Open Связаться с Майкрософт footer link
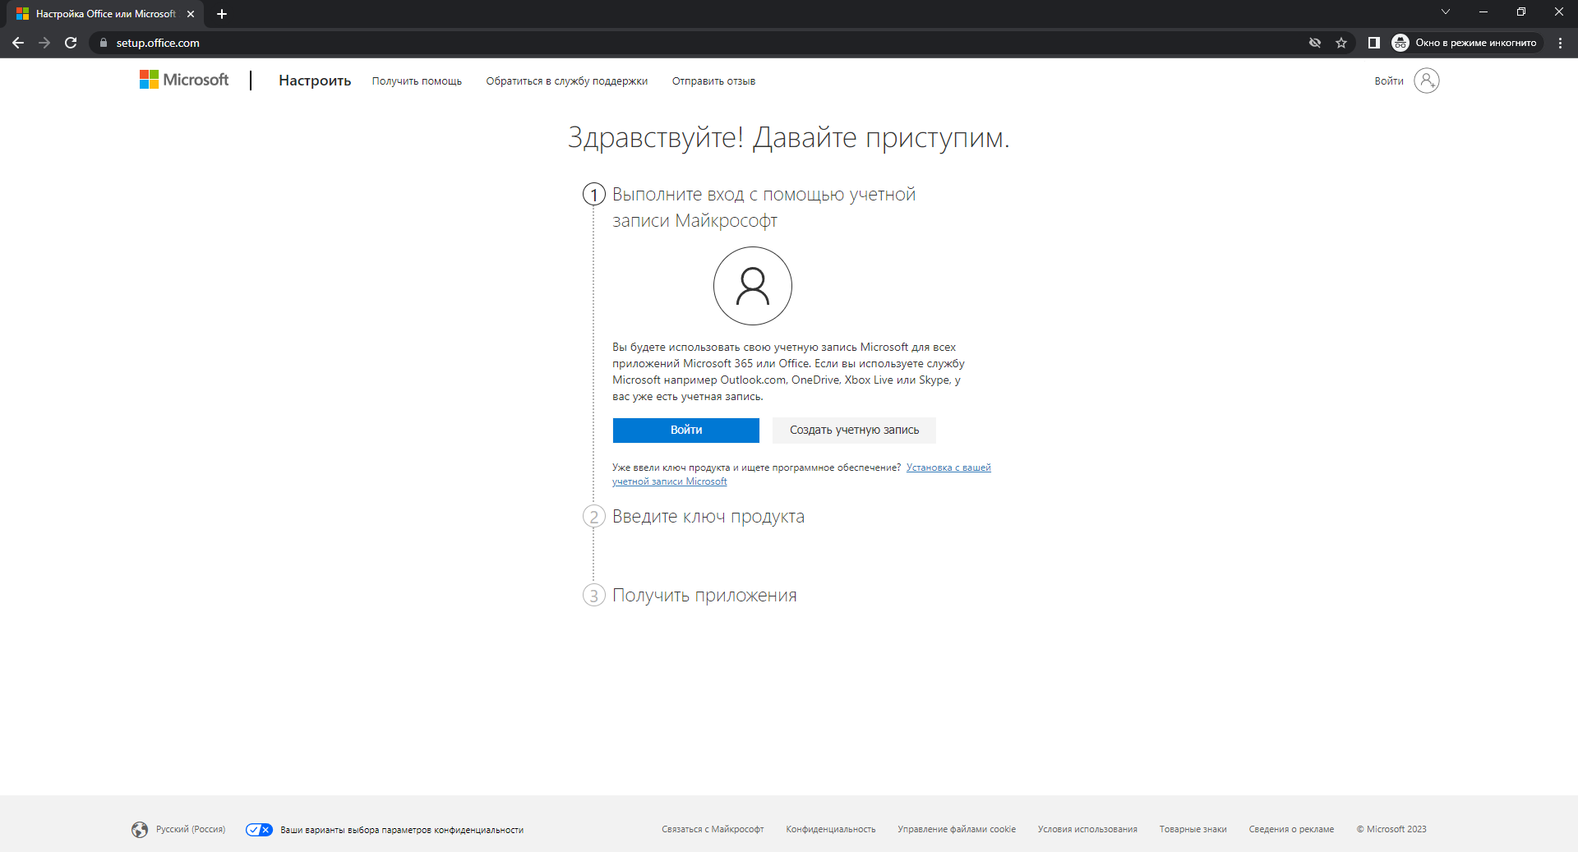The height and width of the screenshot is (852, 1578). 713,830
